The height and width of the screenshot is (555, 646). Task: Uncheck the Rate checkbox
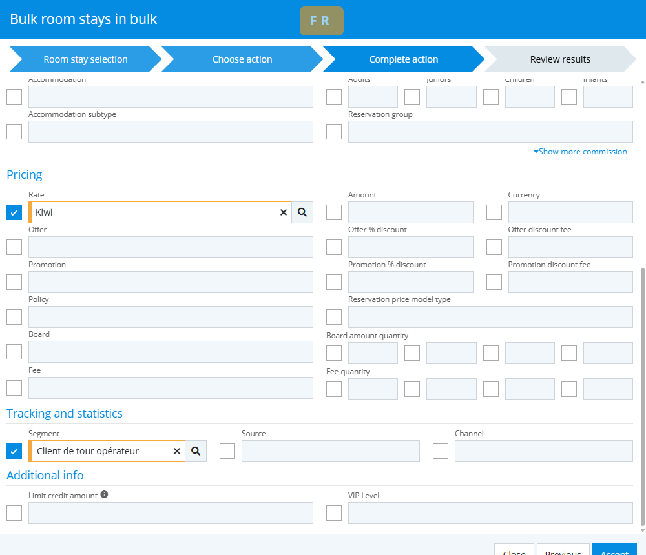tap(14, 212)
